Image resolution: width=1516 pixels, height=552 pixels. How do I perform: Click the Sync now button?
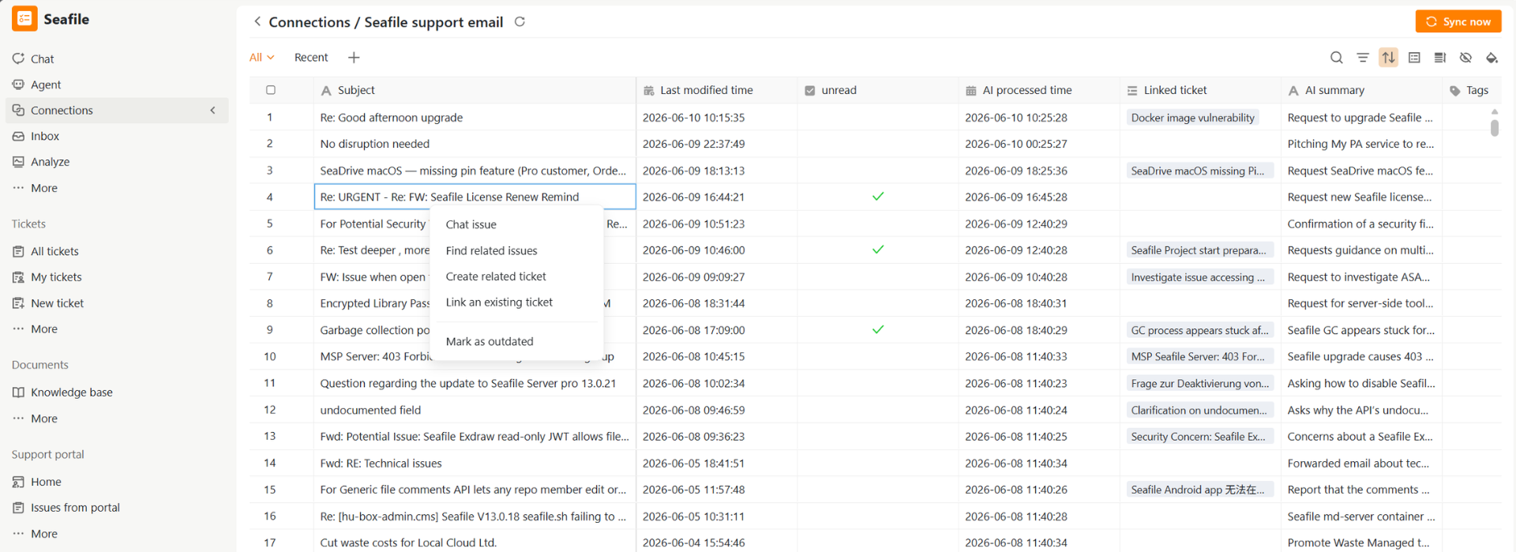[x=1458, y=21]
